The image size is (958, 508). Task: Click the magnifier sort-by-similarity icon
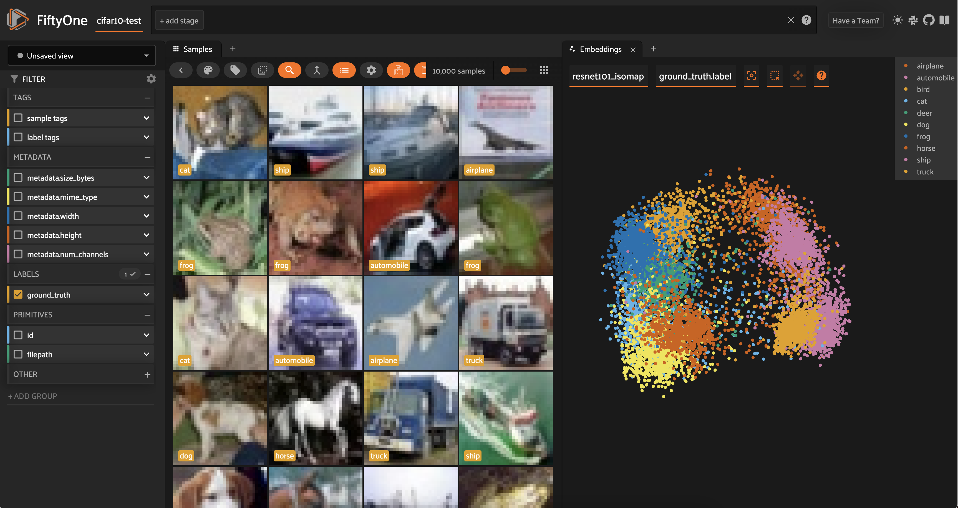pyautogui.click(x=289, y=70)
